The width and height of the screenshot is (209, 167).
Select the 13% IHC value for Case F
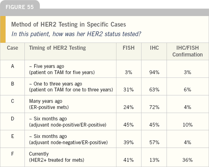coord(154,160)
